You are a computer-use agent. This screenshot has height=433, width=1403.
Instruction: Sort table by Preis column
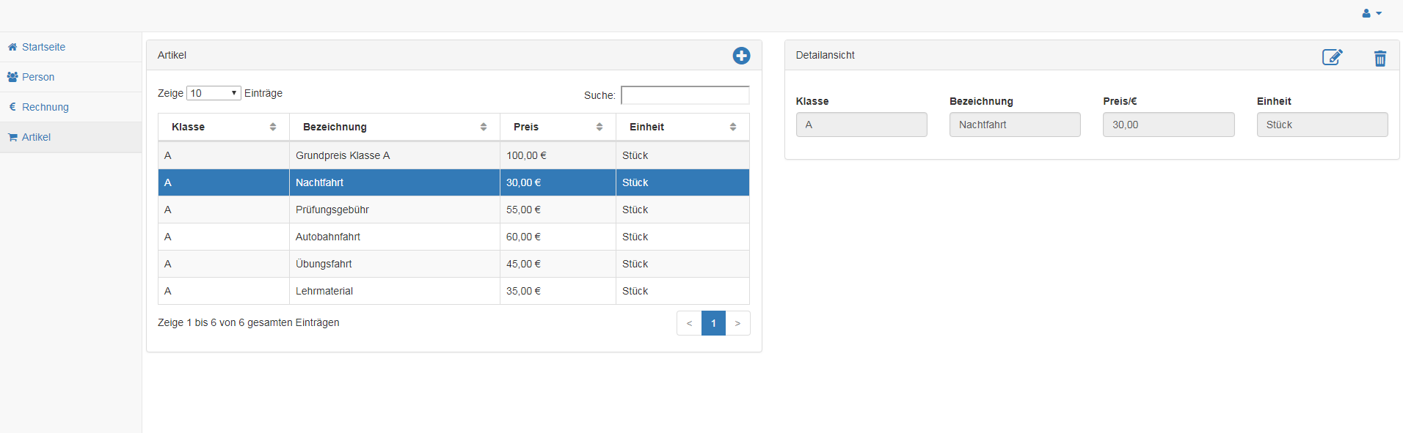(558, 127)
